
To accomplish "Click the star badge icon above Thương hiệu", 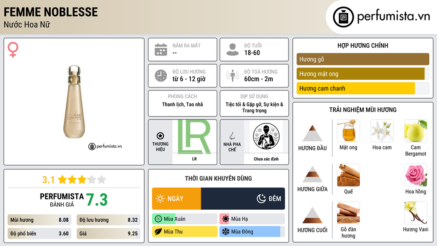I will point(160,136).
